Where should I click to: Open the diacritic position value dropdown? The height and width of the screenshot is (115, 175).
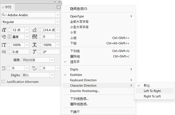point(58,68)
